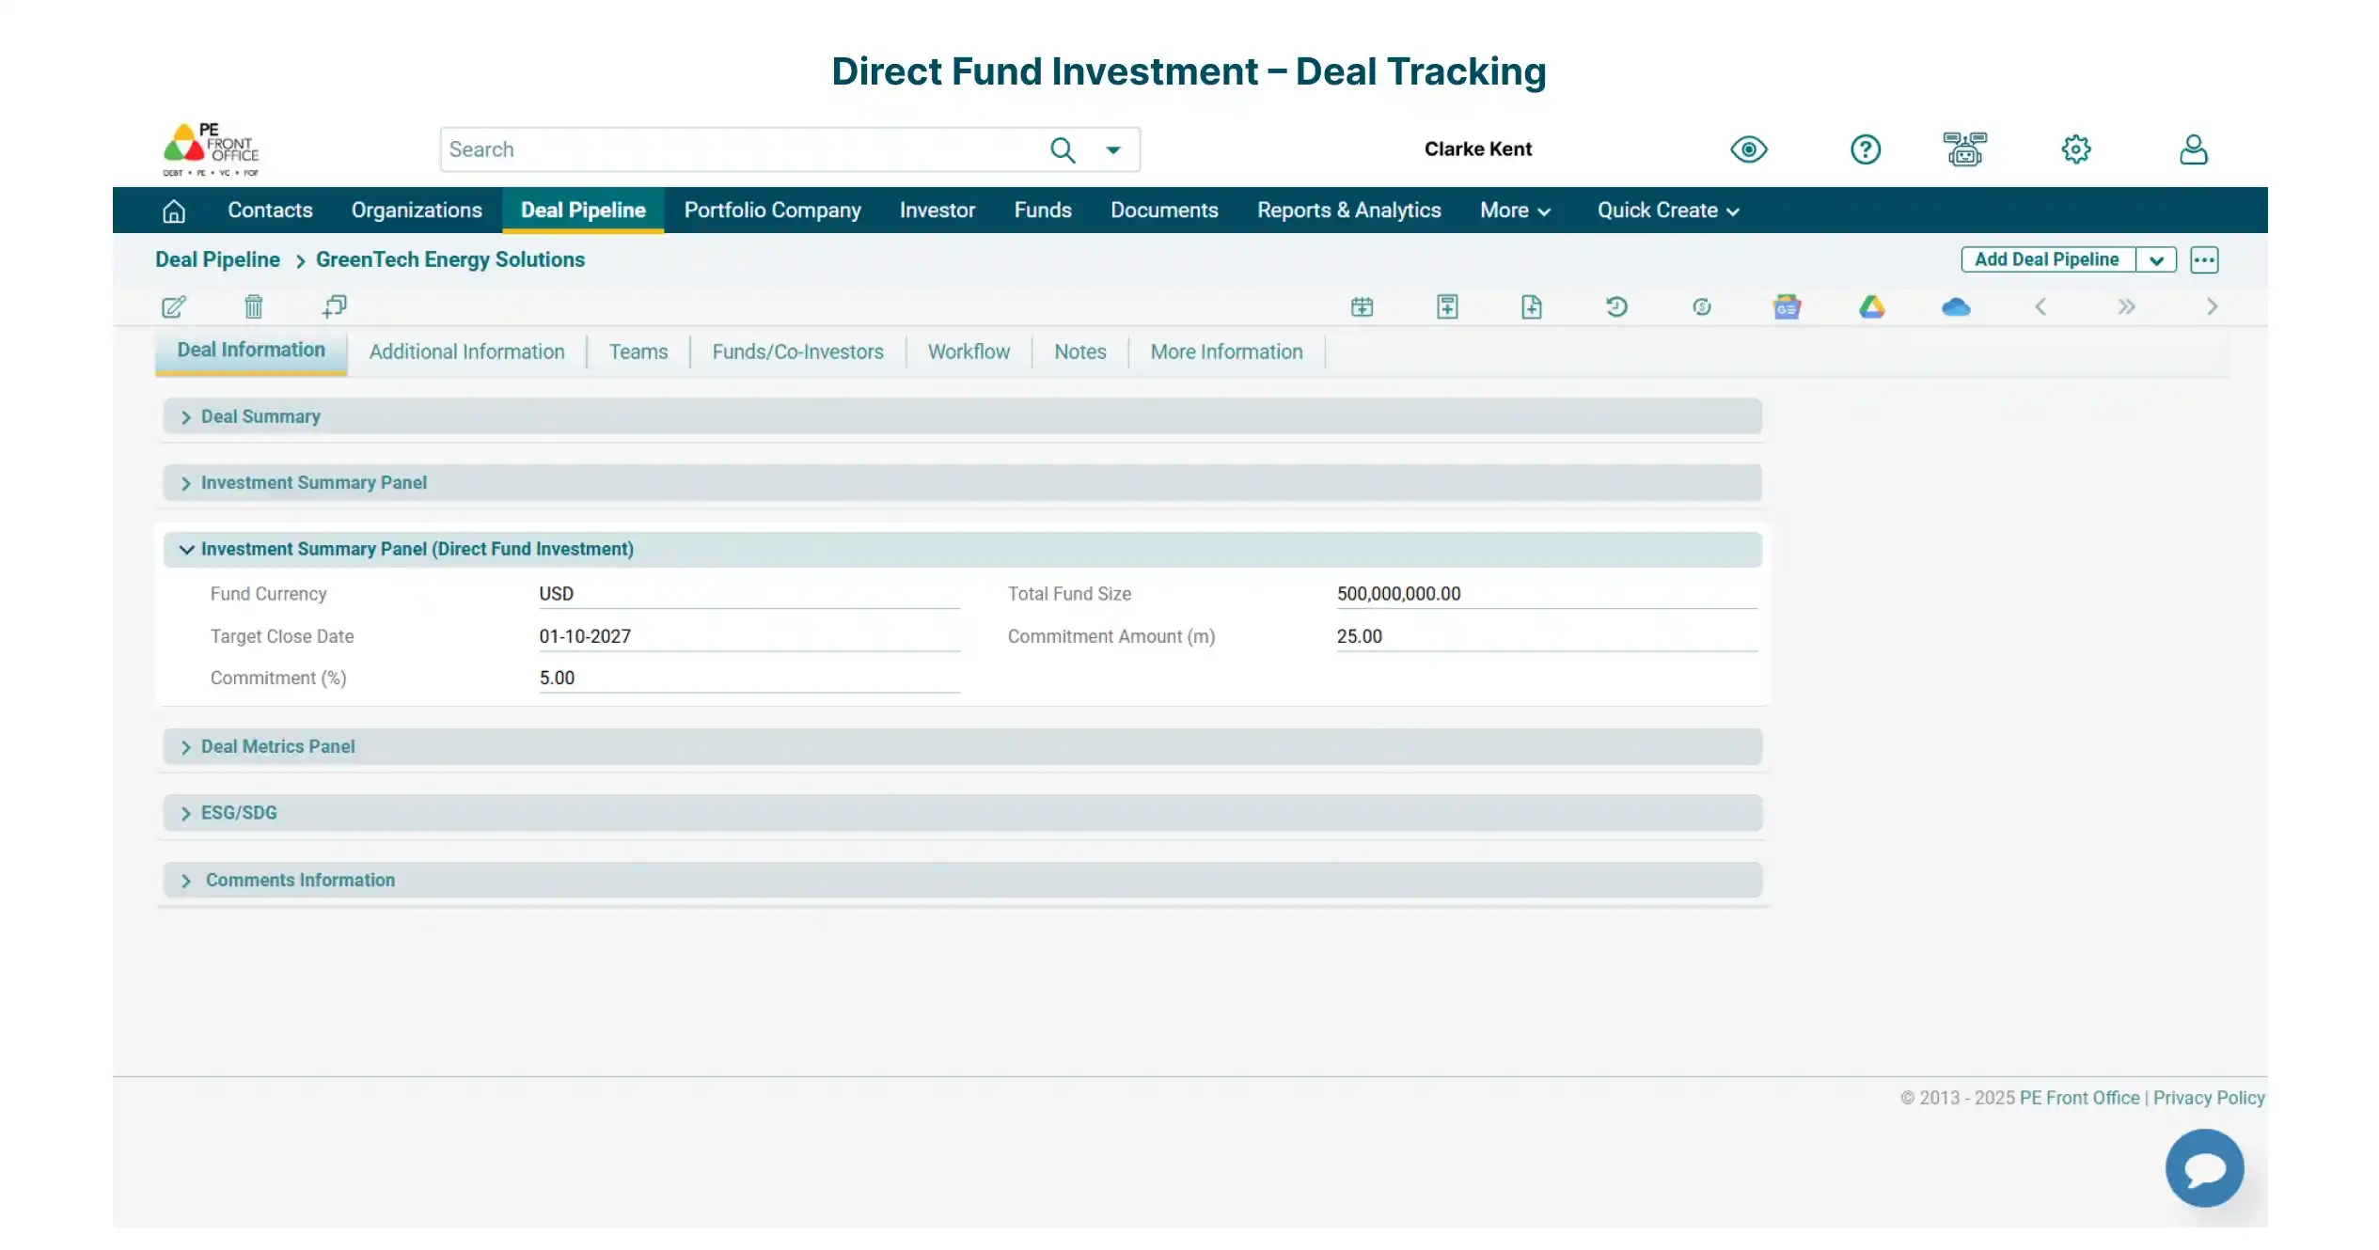2379x1250 pixels.
Task: Click Add Deal Pipeline button
Action: (x=2047, y=259)
